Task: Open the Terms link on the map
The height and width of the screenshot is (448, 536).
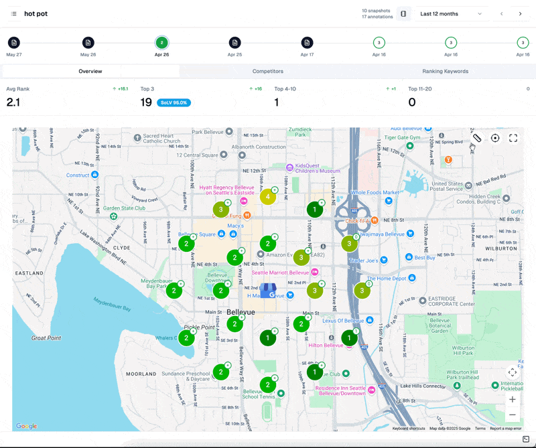Action: click(480, 428)
